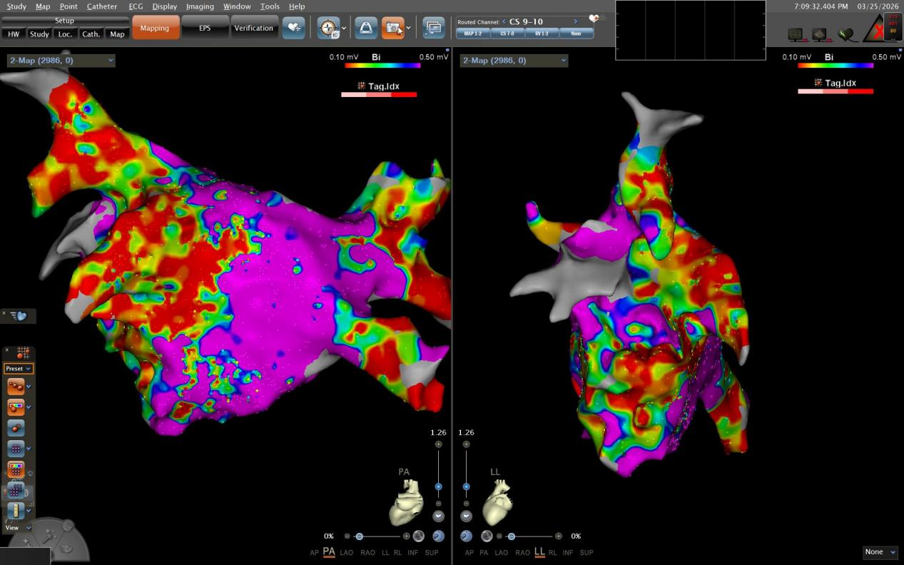
Task: Click the left view zoom slider handle
Action: point(438,487)
